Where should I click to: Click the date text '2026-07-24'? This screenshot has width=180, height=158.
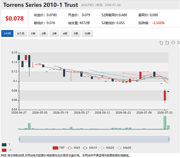[x=113, y=5]
